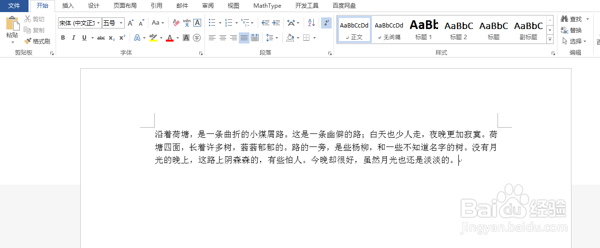Image resolution: width=600 pixels, height=248 pixels.
Task: Click the phonetic guide (wén) icon
Action: (187, 23)
